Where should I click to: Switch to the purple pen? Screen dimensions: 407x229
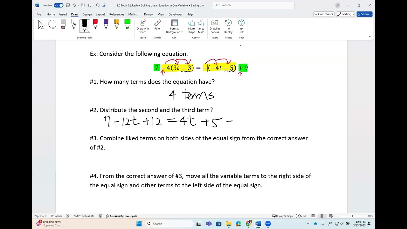click(106, 25)
